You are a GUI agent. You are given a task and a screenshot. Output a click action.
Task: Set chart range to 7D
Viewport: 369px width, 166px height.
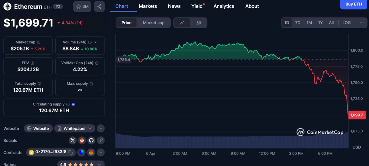point(298,23)
